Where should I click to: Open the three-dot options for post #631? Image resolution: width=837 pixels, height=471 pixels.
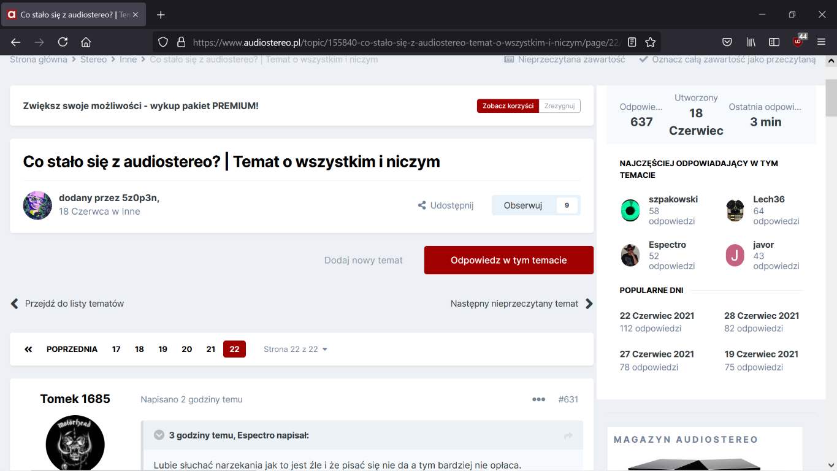[539, 399]
